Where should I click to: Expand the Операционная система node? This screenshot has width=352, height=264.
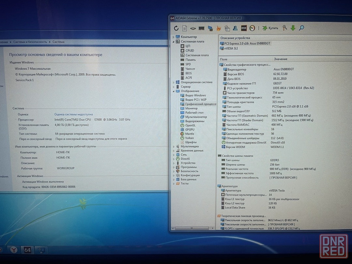(x=174, y=82)
